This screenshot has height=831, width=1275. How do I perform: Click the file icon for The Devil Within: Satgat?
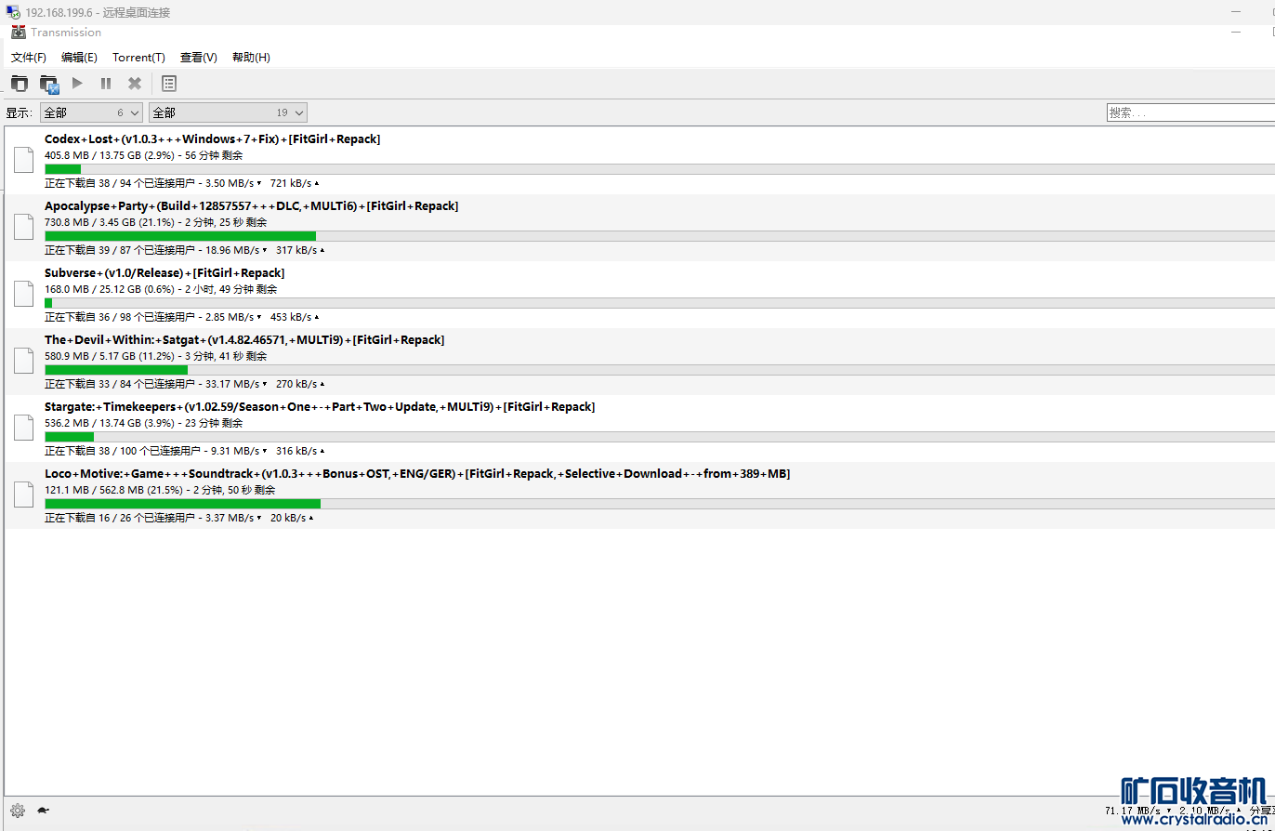(23, 361)
